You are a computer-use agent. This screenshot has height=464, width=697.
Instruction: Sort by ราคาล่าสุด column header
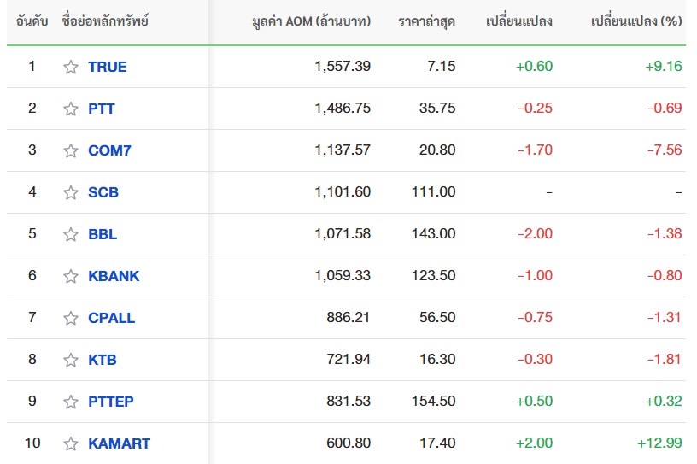pyautogui.click(x=426, y=21)
